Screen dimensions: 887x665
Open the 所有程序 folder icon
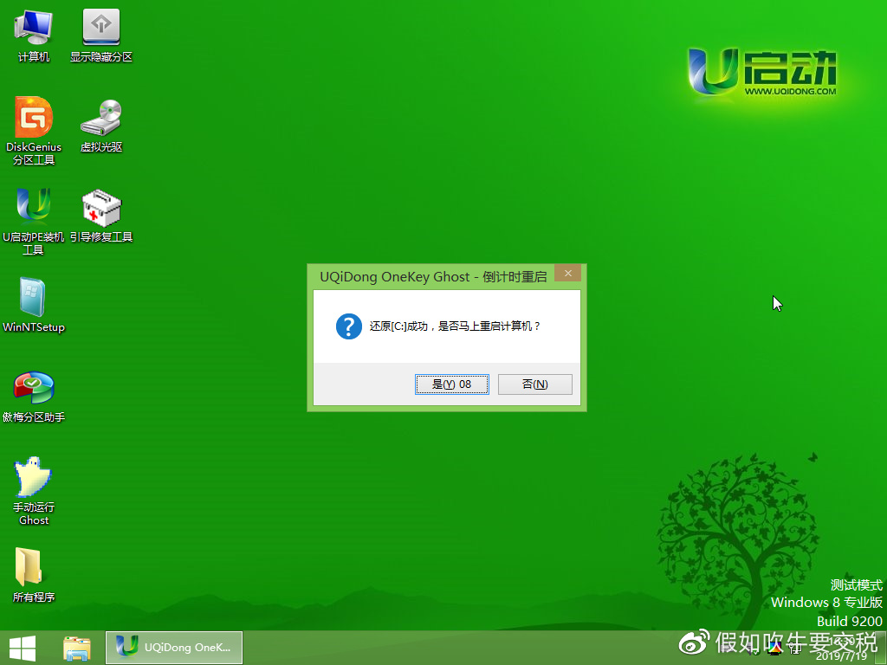coord(34,575)
